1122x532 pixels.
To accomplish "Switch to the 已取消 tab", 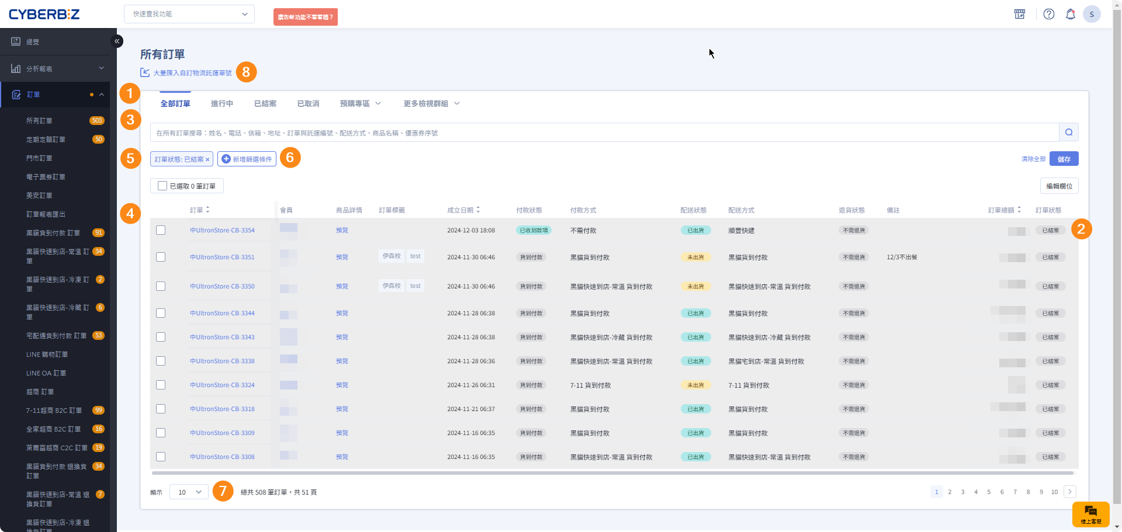I will coord(308,103).
